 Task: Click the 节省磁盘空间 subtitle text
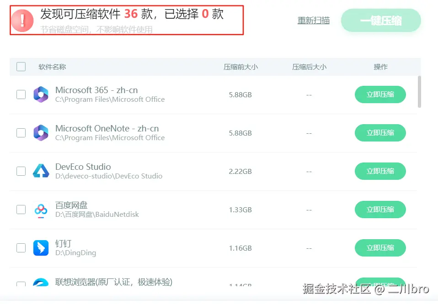96,30
